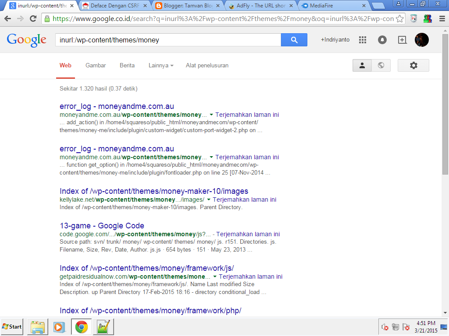449x336 pixels.
Task: Click the browser address bar
Action: [x=223, y=19]
